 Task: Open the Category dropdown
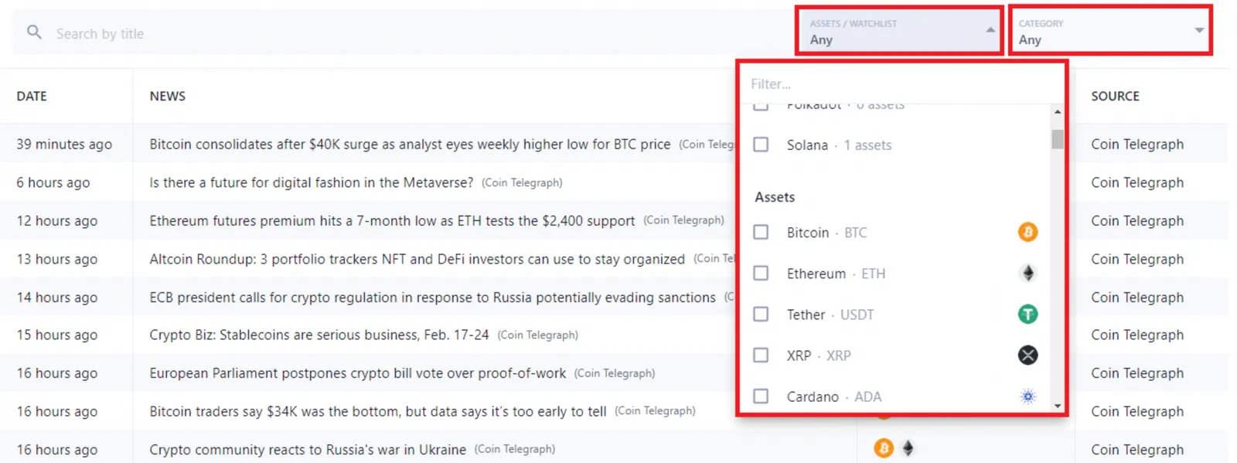coord(1110,31)
